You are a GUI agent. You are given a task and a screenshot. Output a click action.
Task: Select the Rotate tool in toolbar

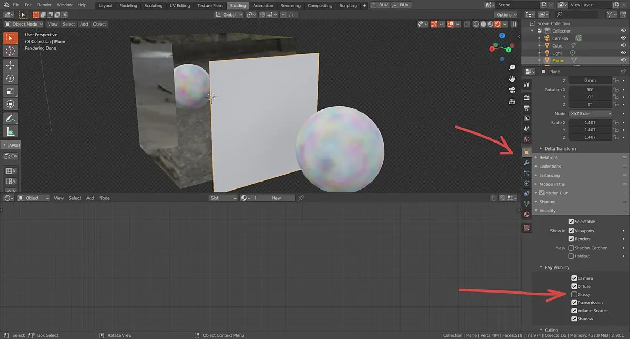click(10, 78)
